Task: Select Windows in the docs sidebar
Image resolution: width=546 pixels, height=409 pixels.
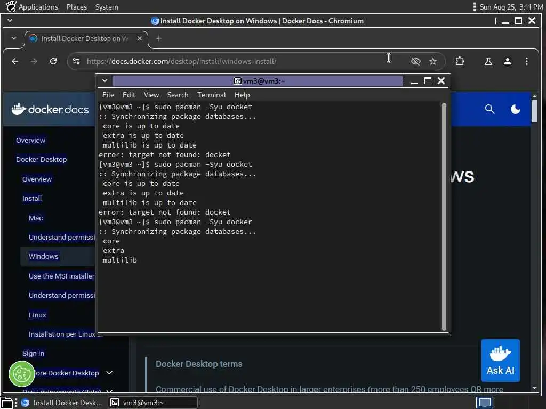Action: tap(44, 256)
